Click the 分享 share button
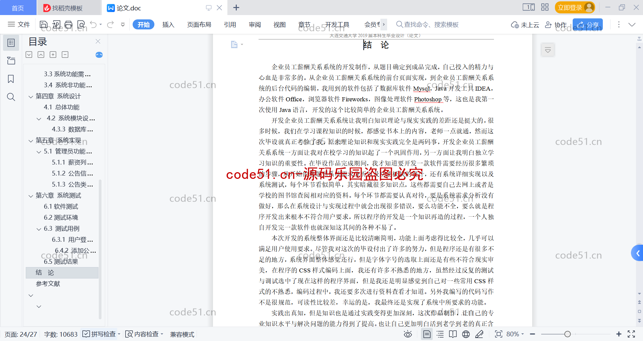 point(587,24)
